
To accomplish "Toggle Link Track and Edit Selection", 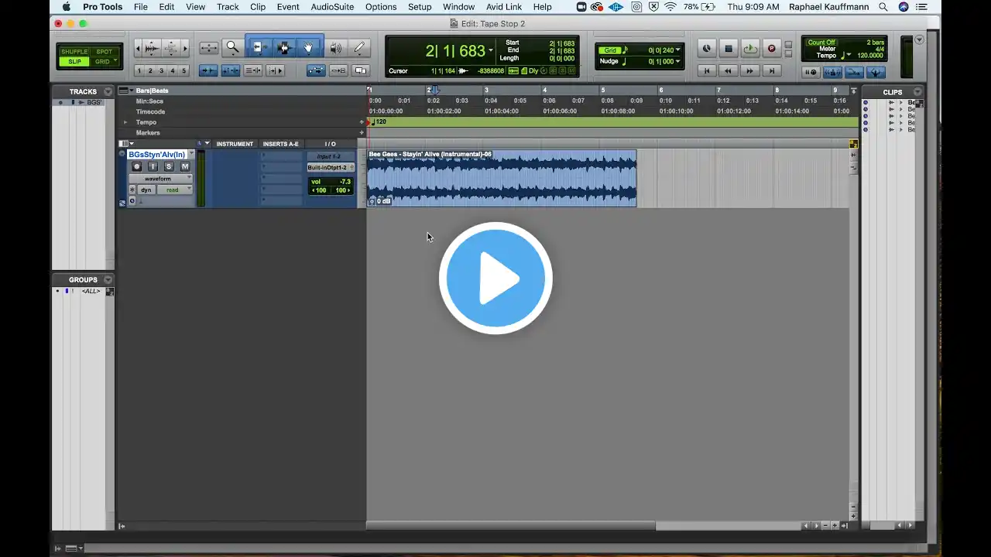I will point(253,70).
